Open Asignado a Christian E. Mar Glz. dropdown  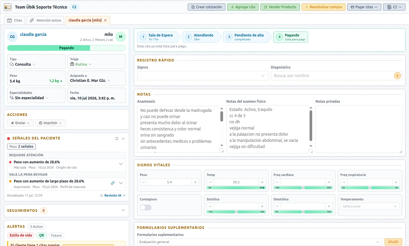click(x=90, y=80)
